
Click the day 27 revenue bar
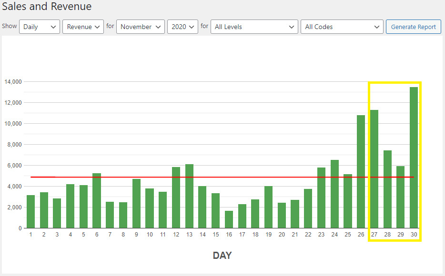pos(374,169)
